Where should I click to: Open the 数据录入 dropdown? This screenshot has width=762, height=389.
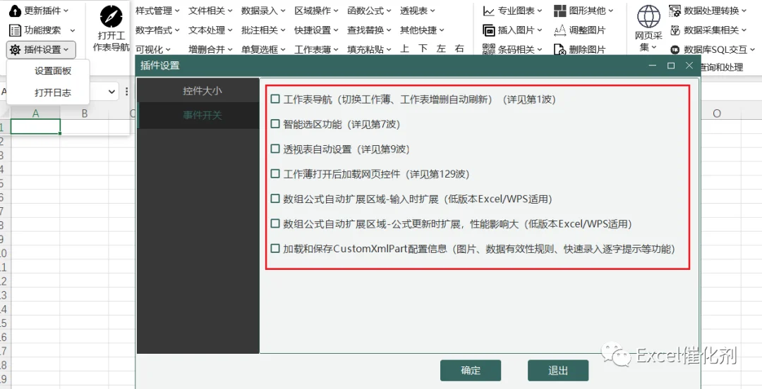[x=263, y=10]
